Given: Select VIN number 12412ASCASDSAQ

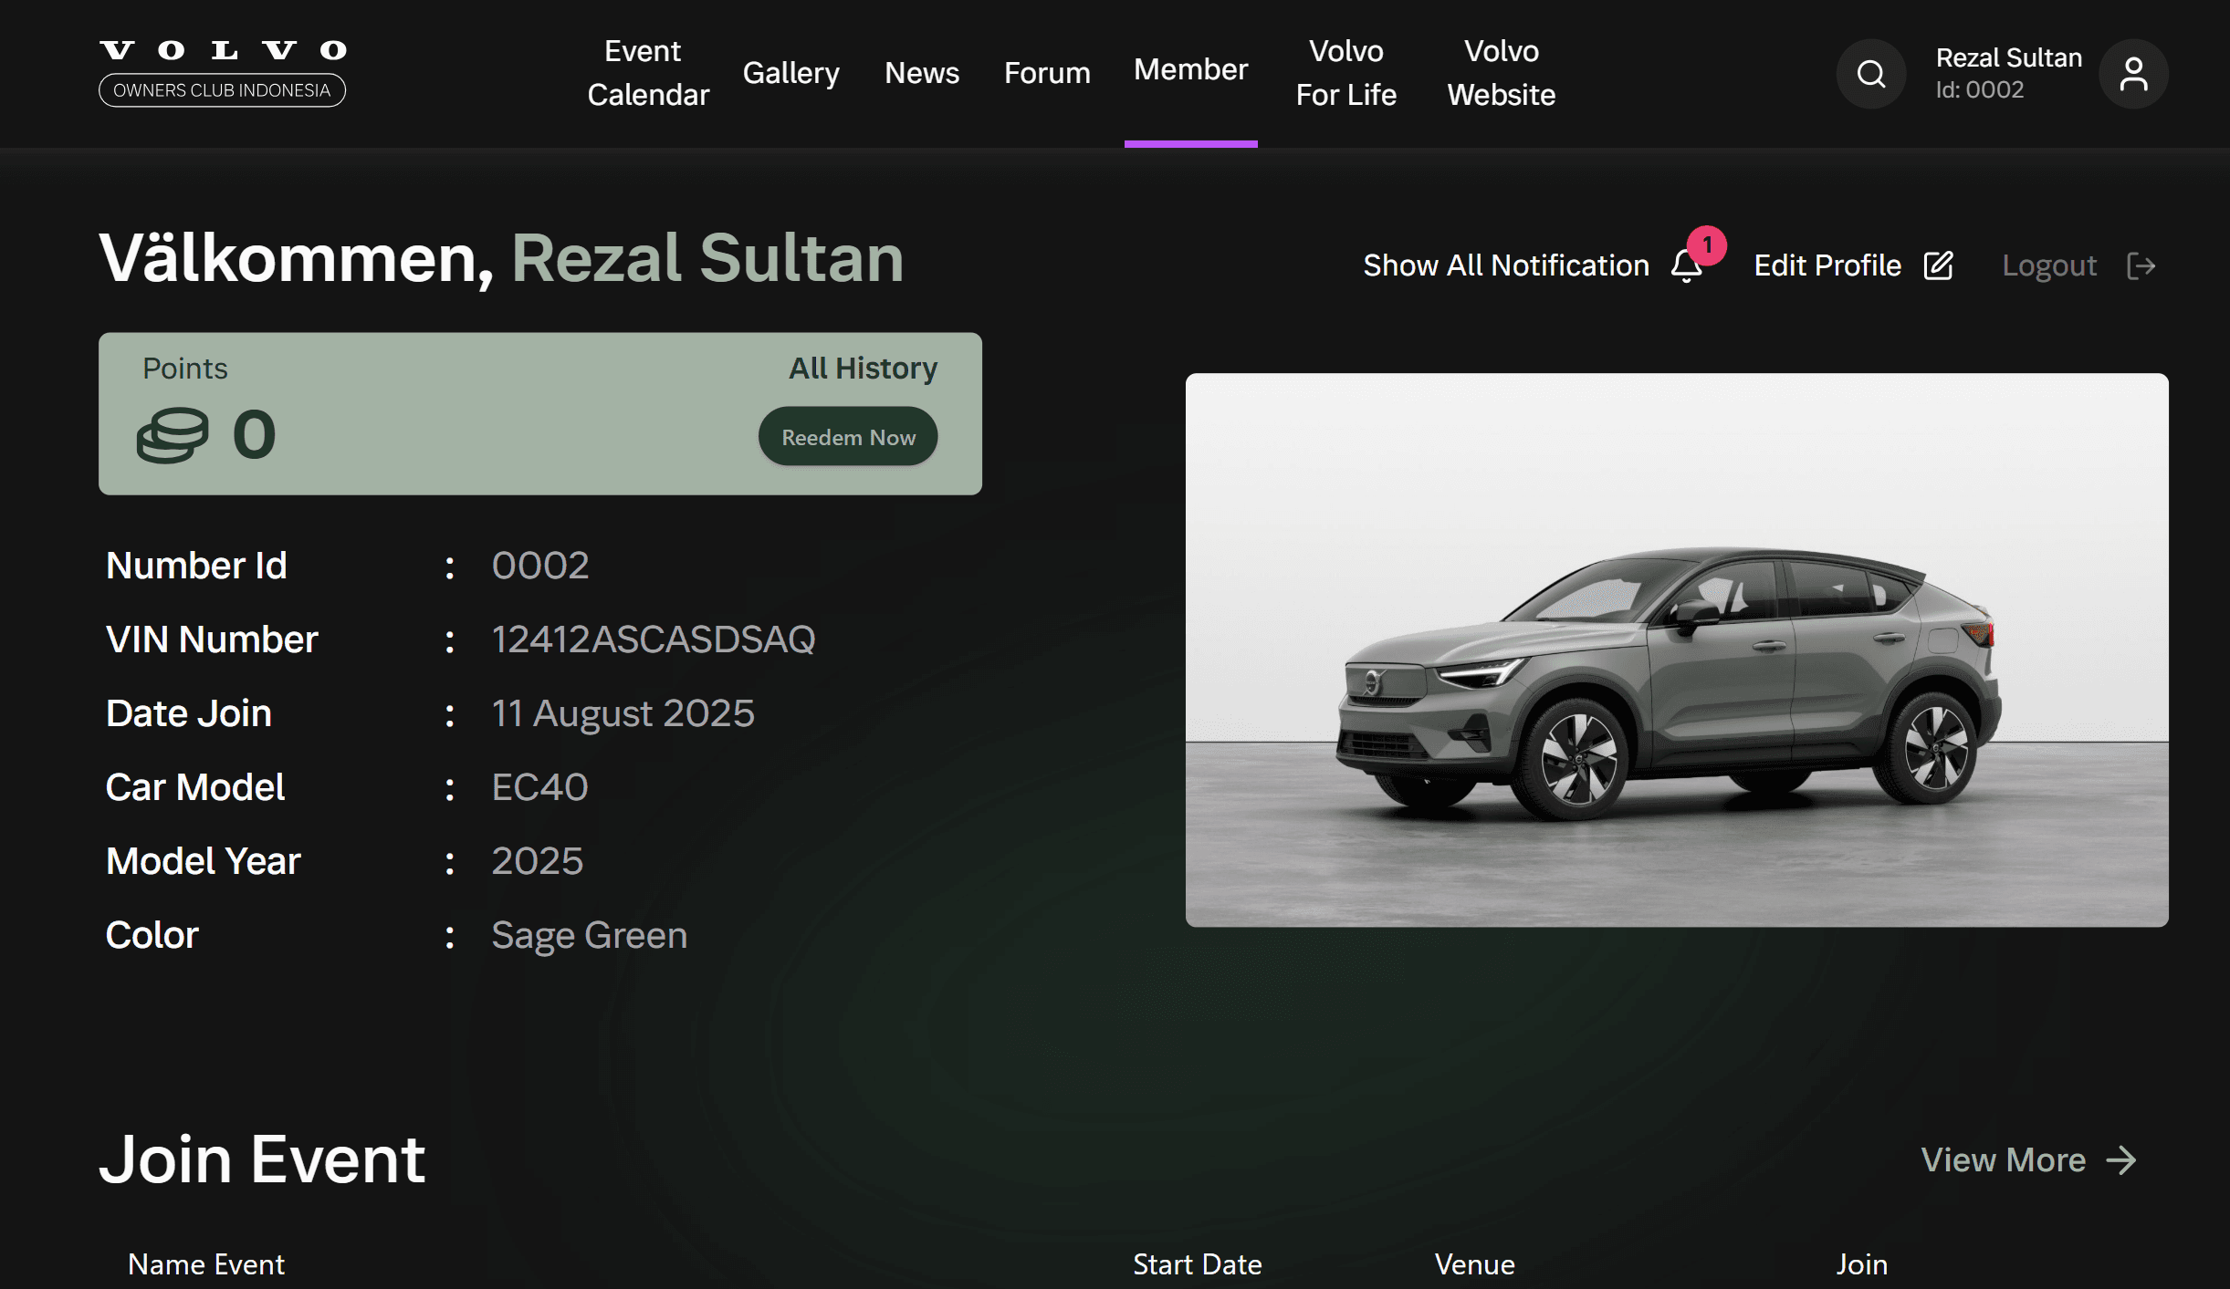Looking at the screenshot, I should coord(653,639).
